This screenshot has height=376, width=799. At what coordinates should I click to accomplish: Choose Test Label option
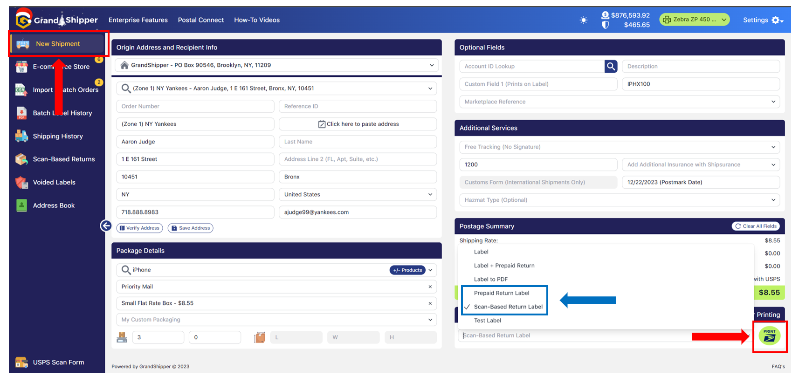point(488,321)
